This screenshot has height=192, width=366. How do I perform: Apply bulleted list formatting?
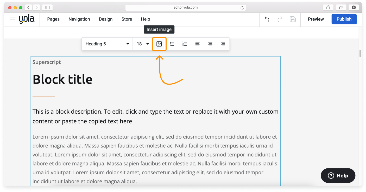172,44
